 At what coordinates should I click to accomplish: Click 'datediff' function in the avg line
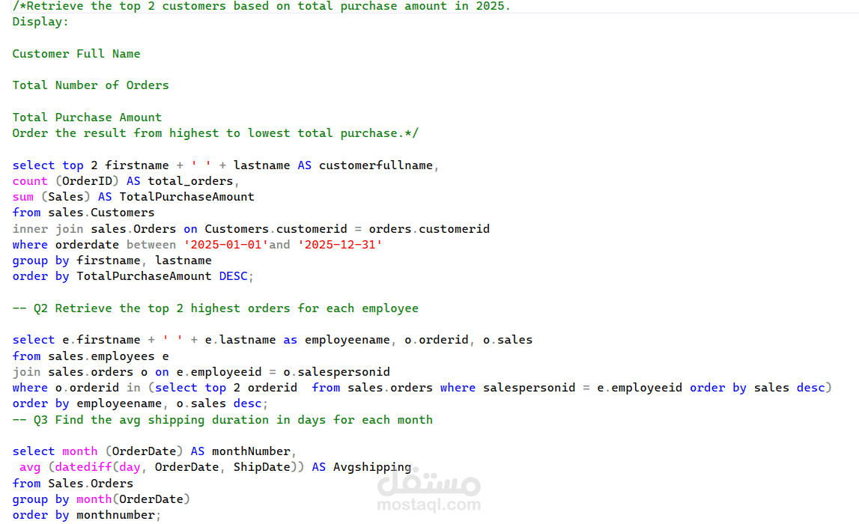point(83,467)
